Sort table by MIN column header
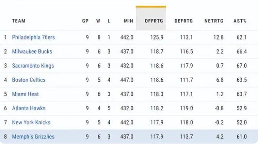The image size is (259, 144). pos(128,21)
